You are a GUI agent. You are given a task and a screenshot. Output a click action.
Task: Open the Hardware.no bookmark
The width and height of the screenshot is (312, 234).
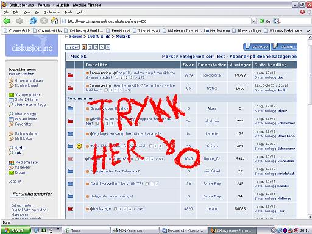pyautogui.click(x=217, y=30)
